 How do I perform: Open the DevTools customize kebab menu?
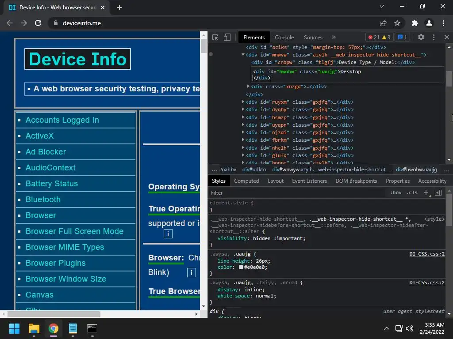point(434,37)
